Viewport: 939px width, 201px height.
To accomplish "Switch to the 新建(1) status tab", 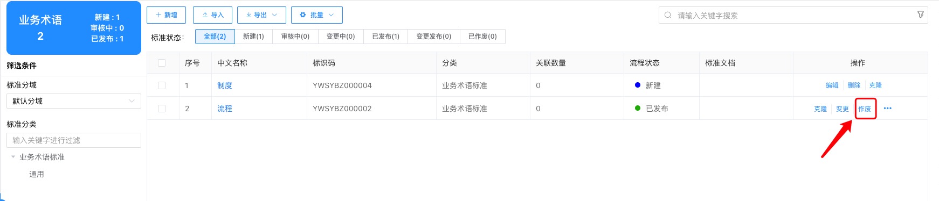I will [253, 37].
